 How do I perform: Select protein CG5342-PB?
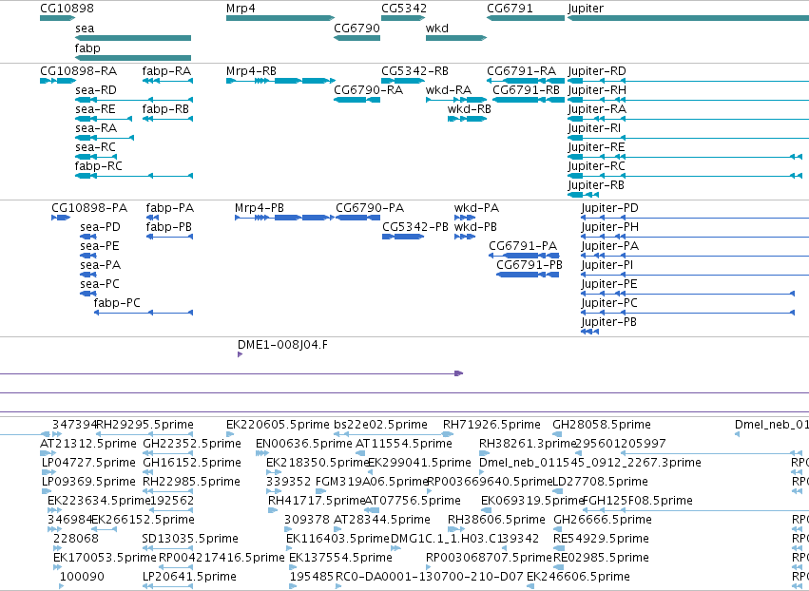[403, 237]
